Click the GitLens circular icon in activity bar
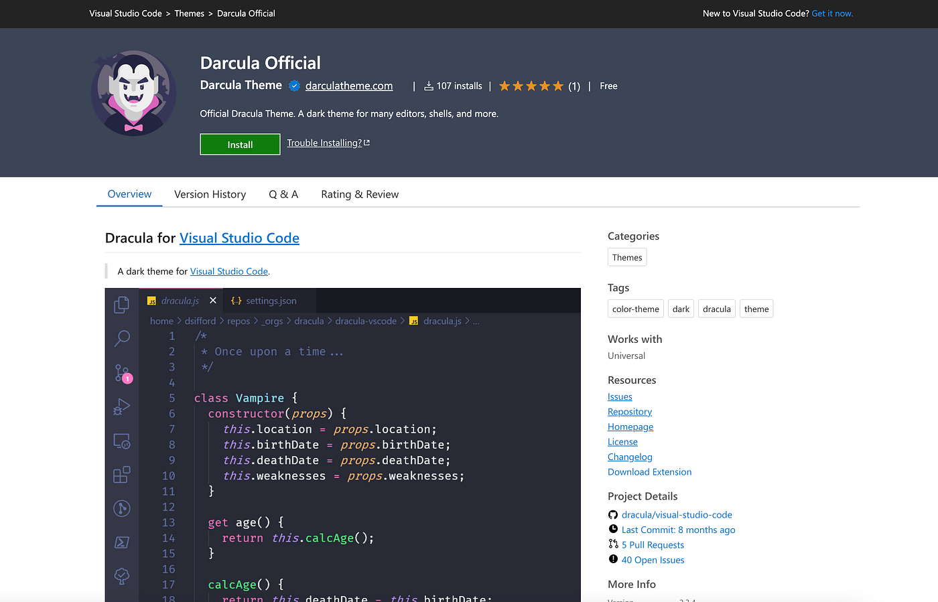Screen dimensions: 938x602 tap(121, 509)
